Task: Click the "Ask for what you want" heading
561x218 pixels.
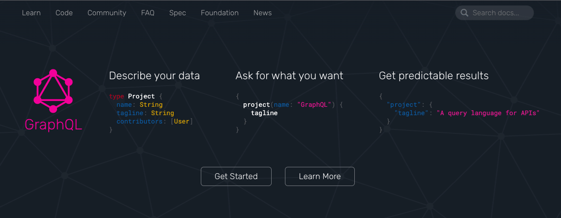Action: point(289,76)
